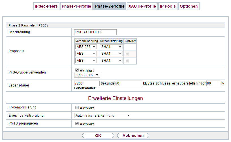Open the third proposal's SHA1 authentication dropdown
This screenshot has width=231, height=142.
[x=111, y=61]
